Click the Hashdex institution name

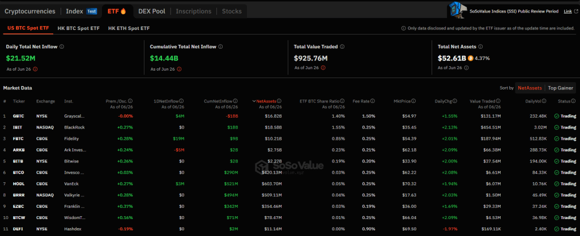coord(73,229)
